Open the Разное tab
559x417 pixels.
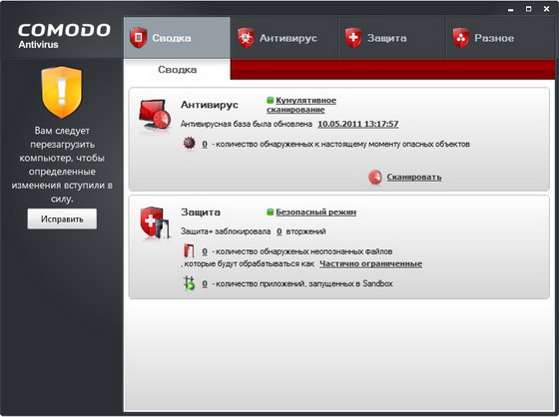tap(500, 38)
